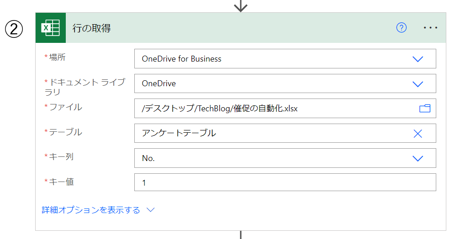Click the 場所 field label
This screenshot has width=476, height=239.
pos(57,57)
